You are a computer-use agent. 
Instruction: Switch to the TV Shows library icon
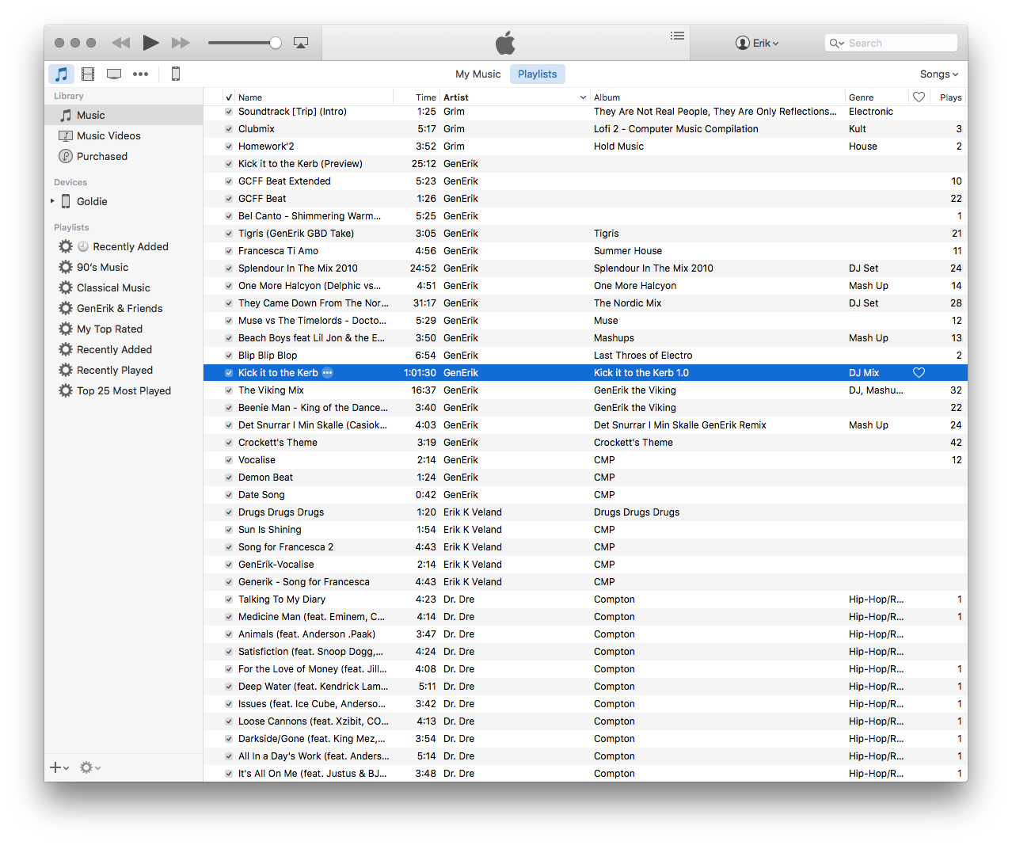(114, 74)
